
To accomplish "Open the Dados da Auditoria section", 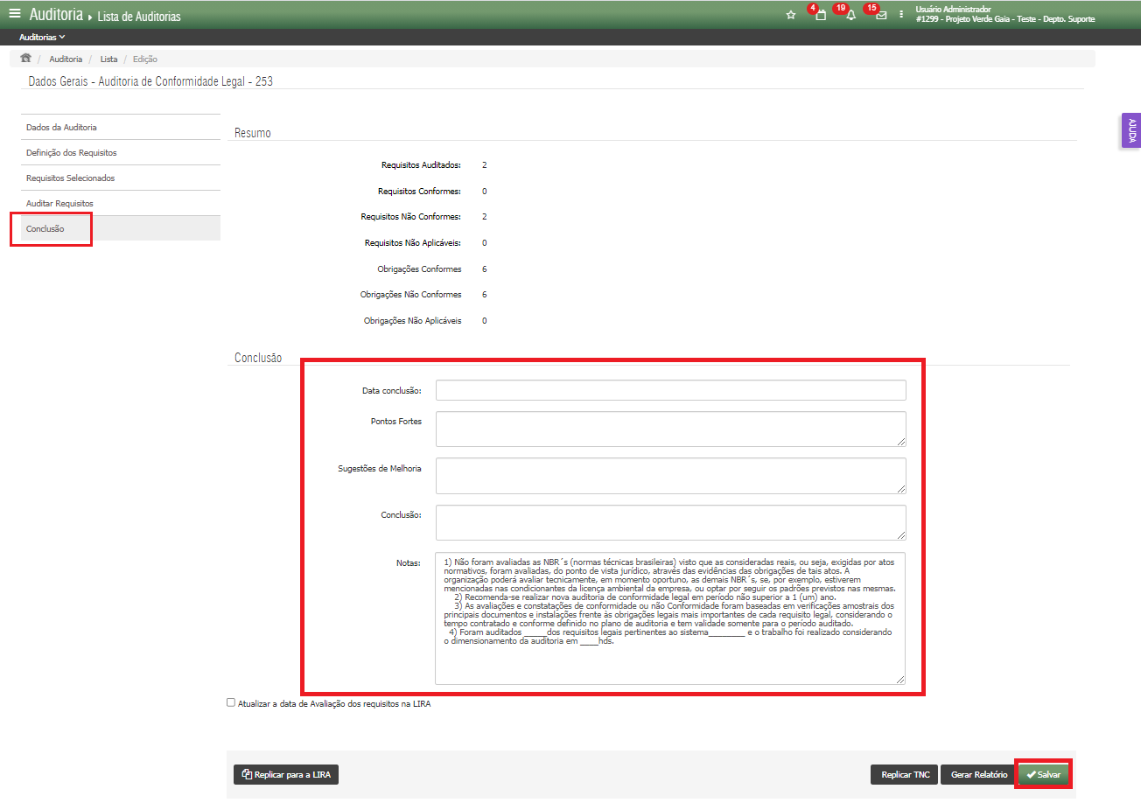I will coord(61,128).
